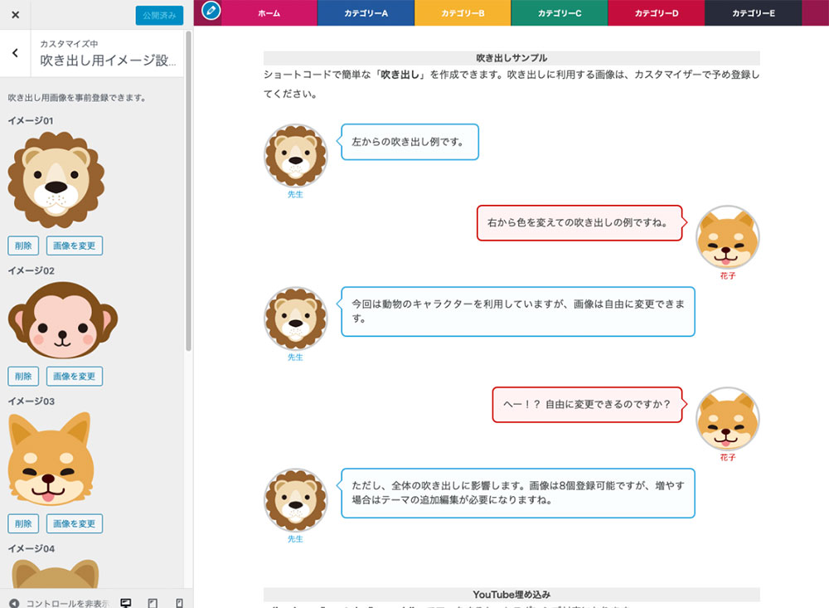The image size is (829, 608).
Task: Click 画像を変更 for イメージ01
Action: (75, 246)
